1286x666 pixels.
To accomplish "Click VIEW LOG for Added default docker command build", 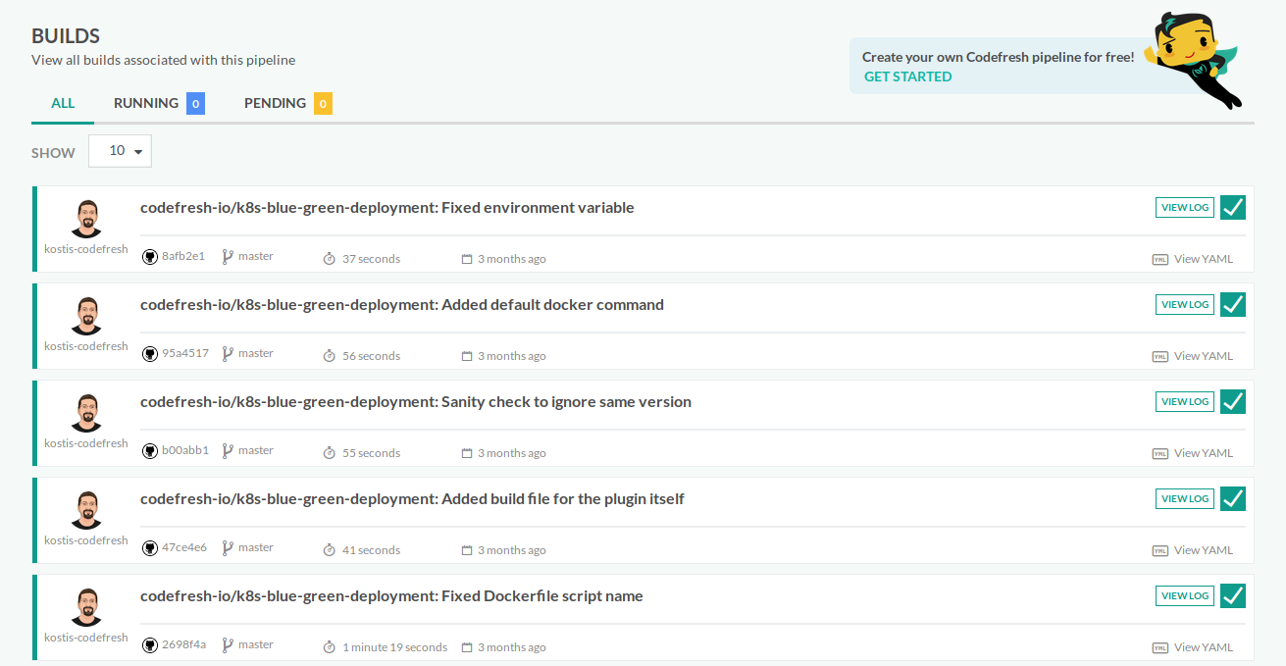I will tap(1185, 305).
